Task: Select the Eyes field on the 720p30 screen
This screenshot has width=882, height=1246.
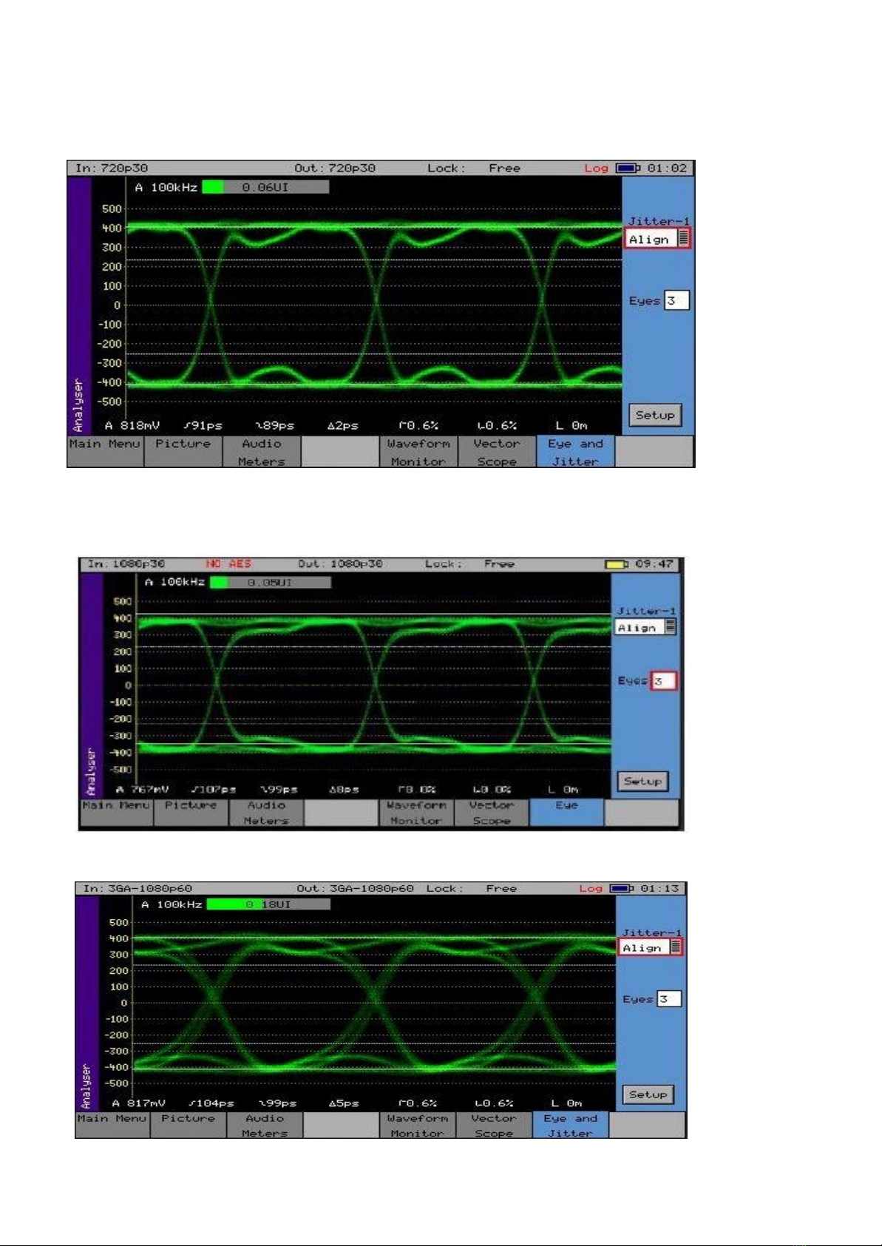Action: (676, 300)
